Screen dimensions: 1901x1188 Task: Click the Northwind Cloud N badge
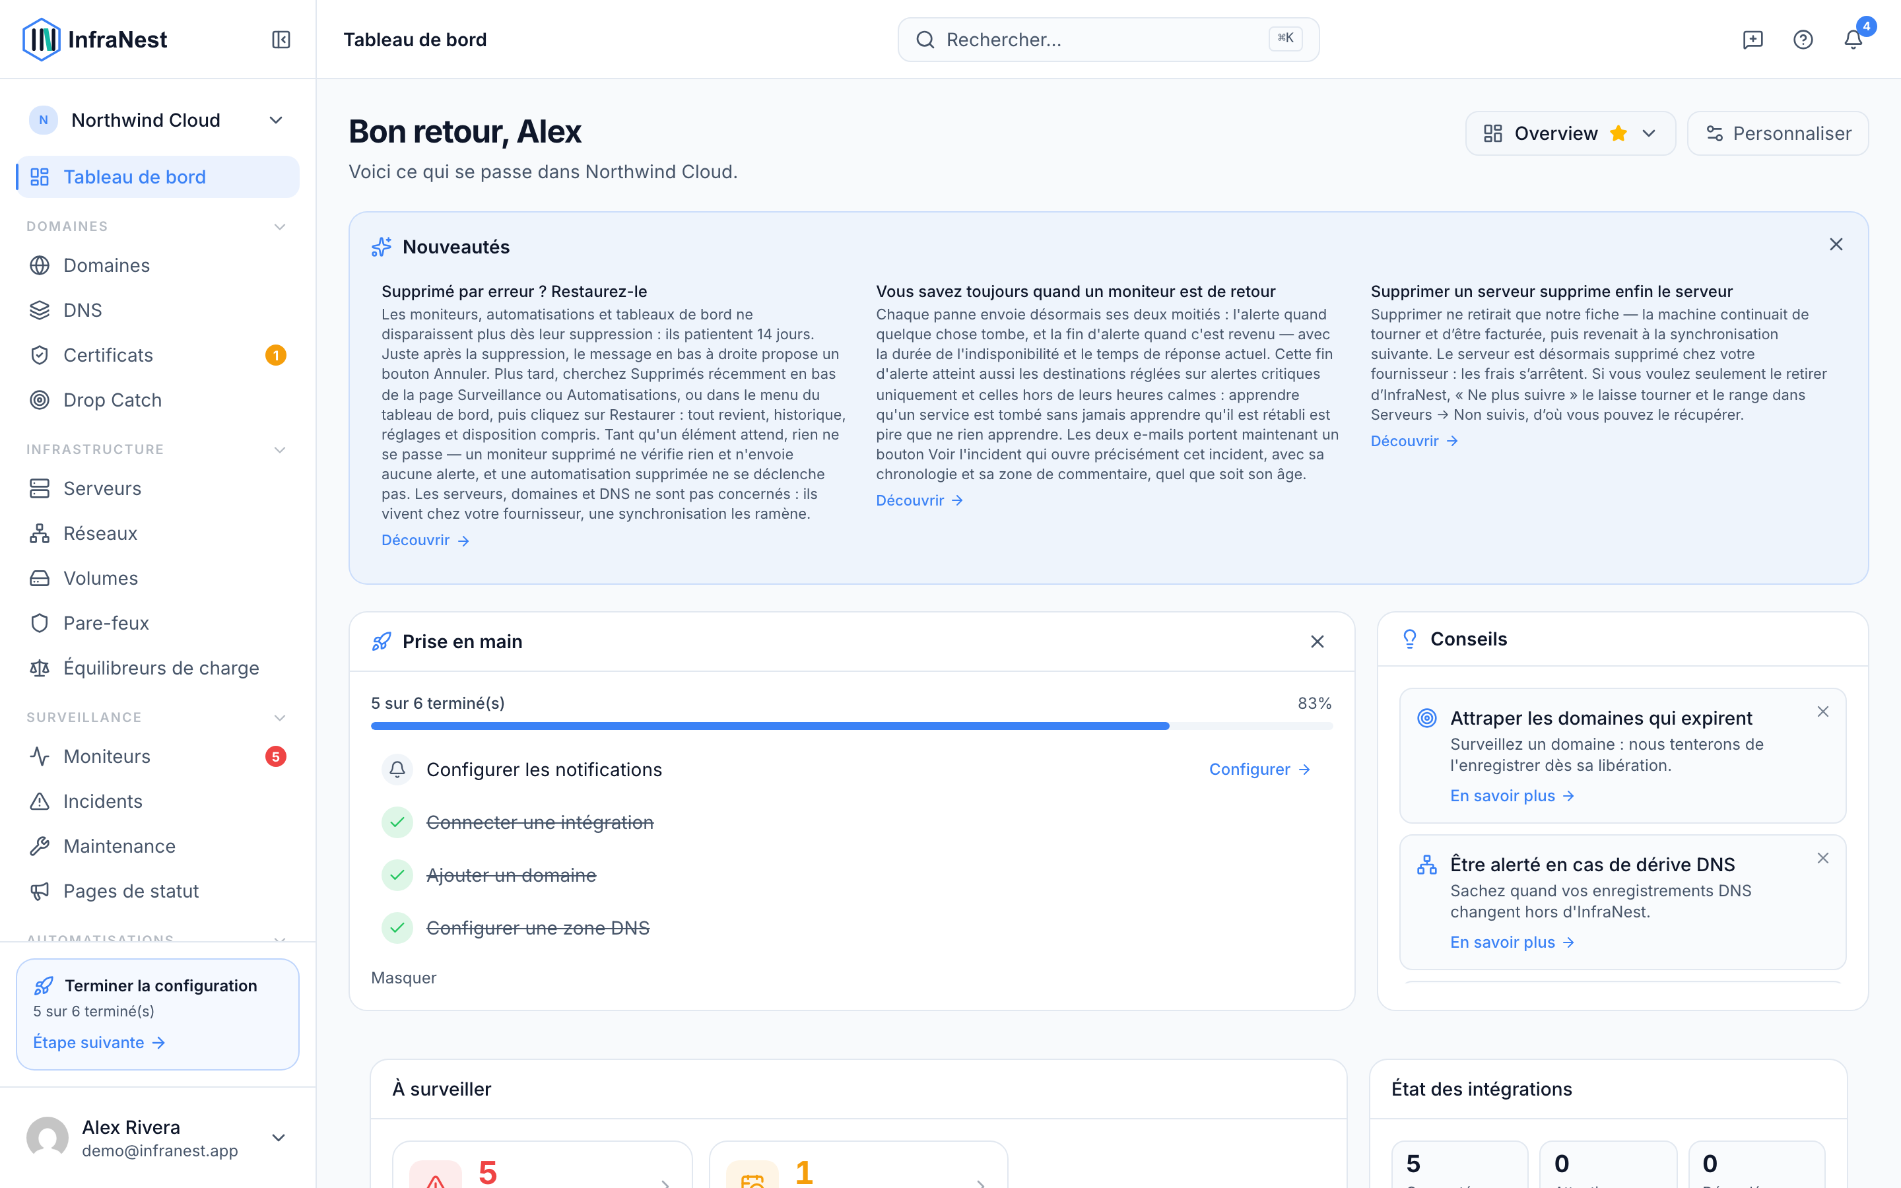(43, 120)
